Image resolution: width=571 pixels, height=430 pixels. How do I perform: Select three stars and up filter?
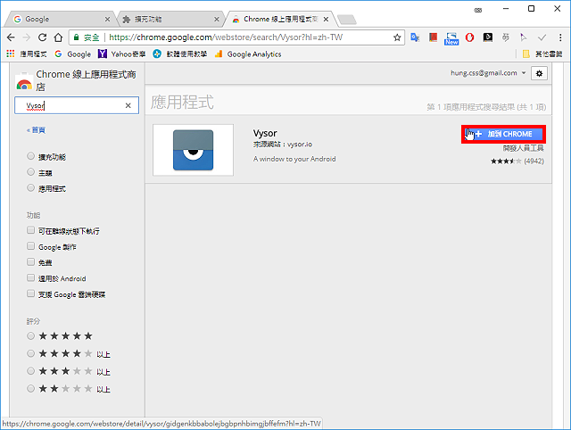[30, 370]
